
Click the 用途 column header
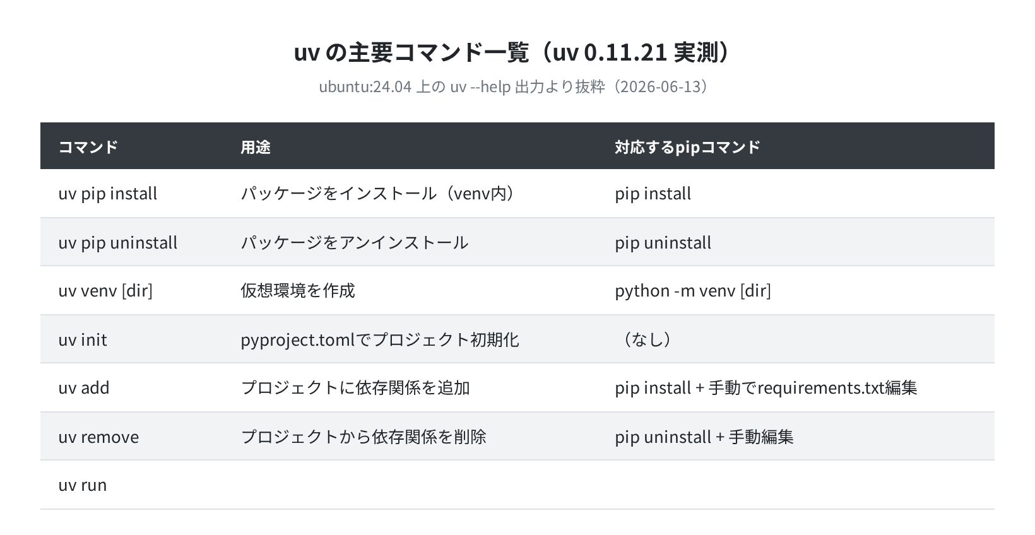click(x=256, y=147)
